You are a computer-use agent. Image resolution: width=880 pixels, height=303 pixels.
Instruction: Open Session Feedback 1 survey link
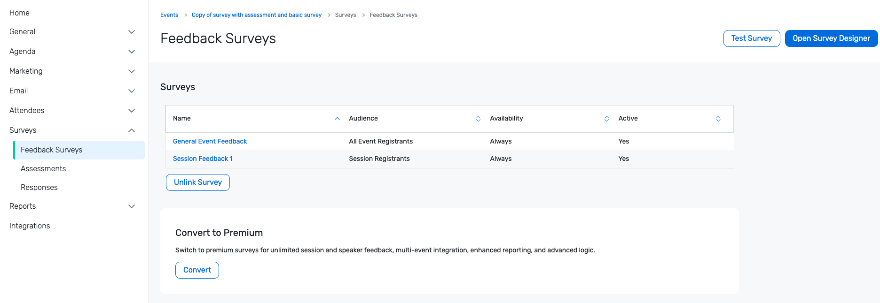(x=203, y=159)
